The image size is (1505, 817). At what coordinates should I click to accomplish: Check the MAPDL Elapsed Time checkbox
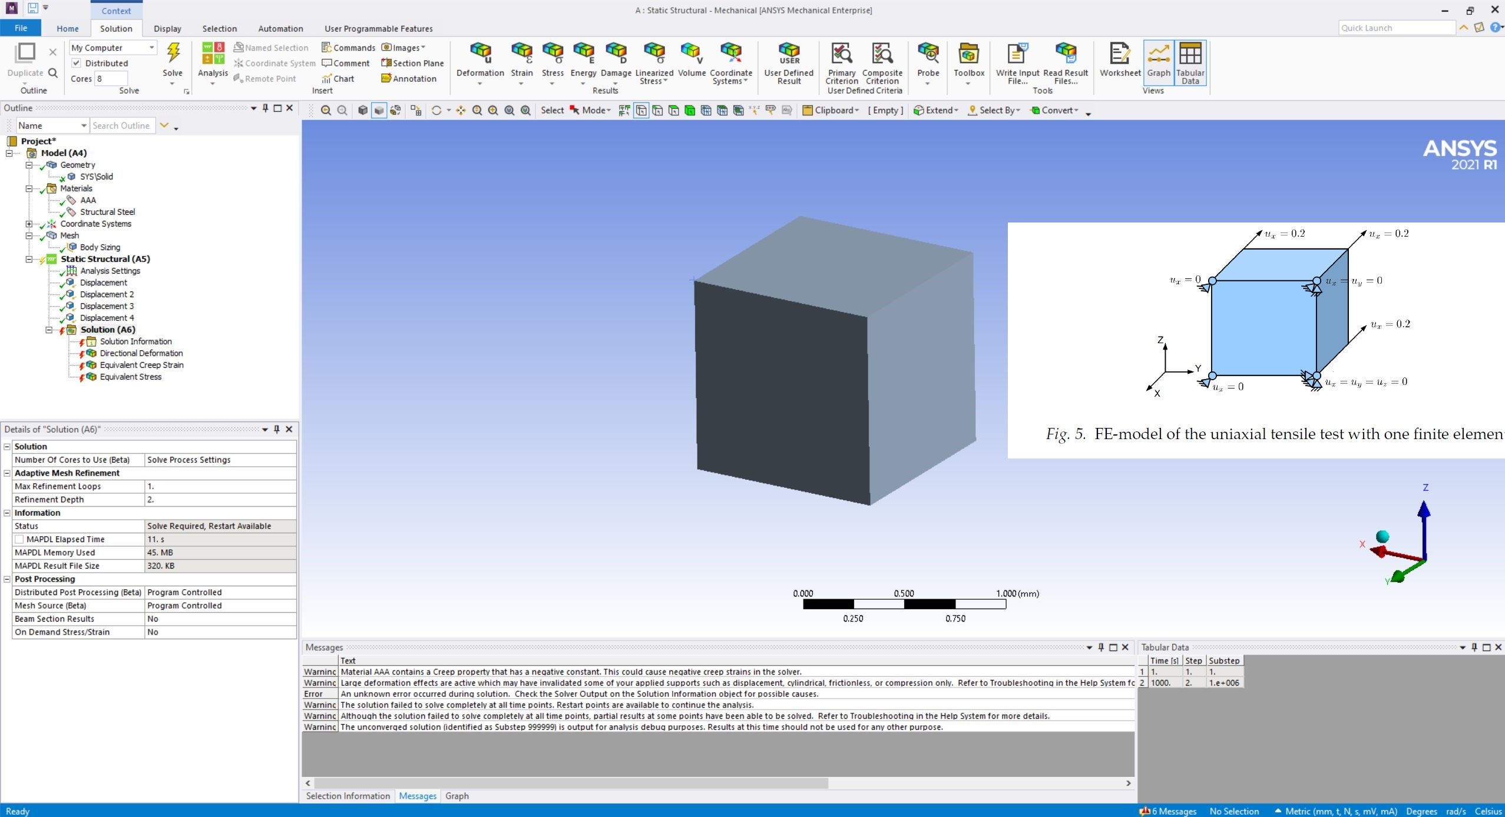[19, 539]
